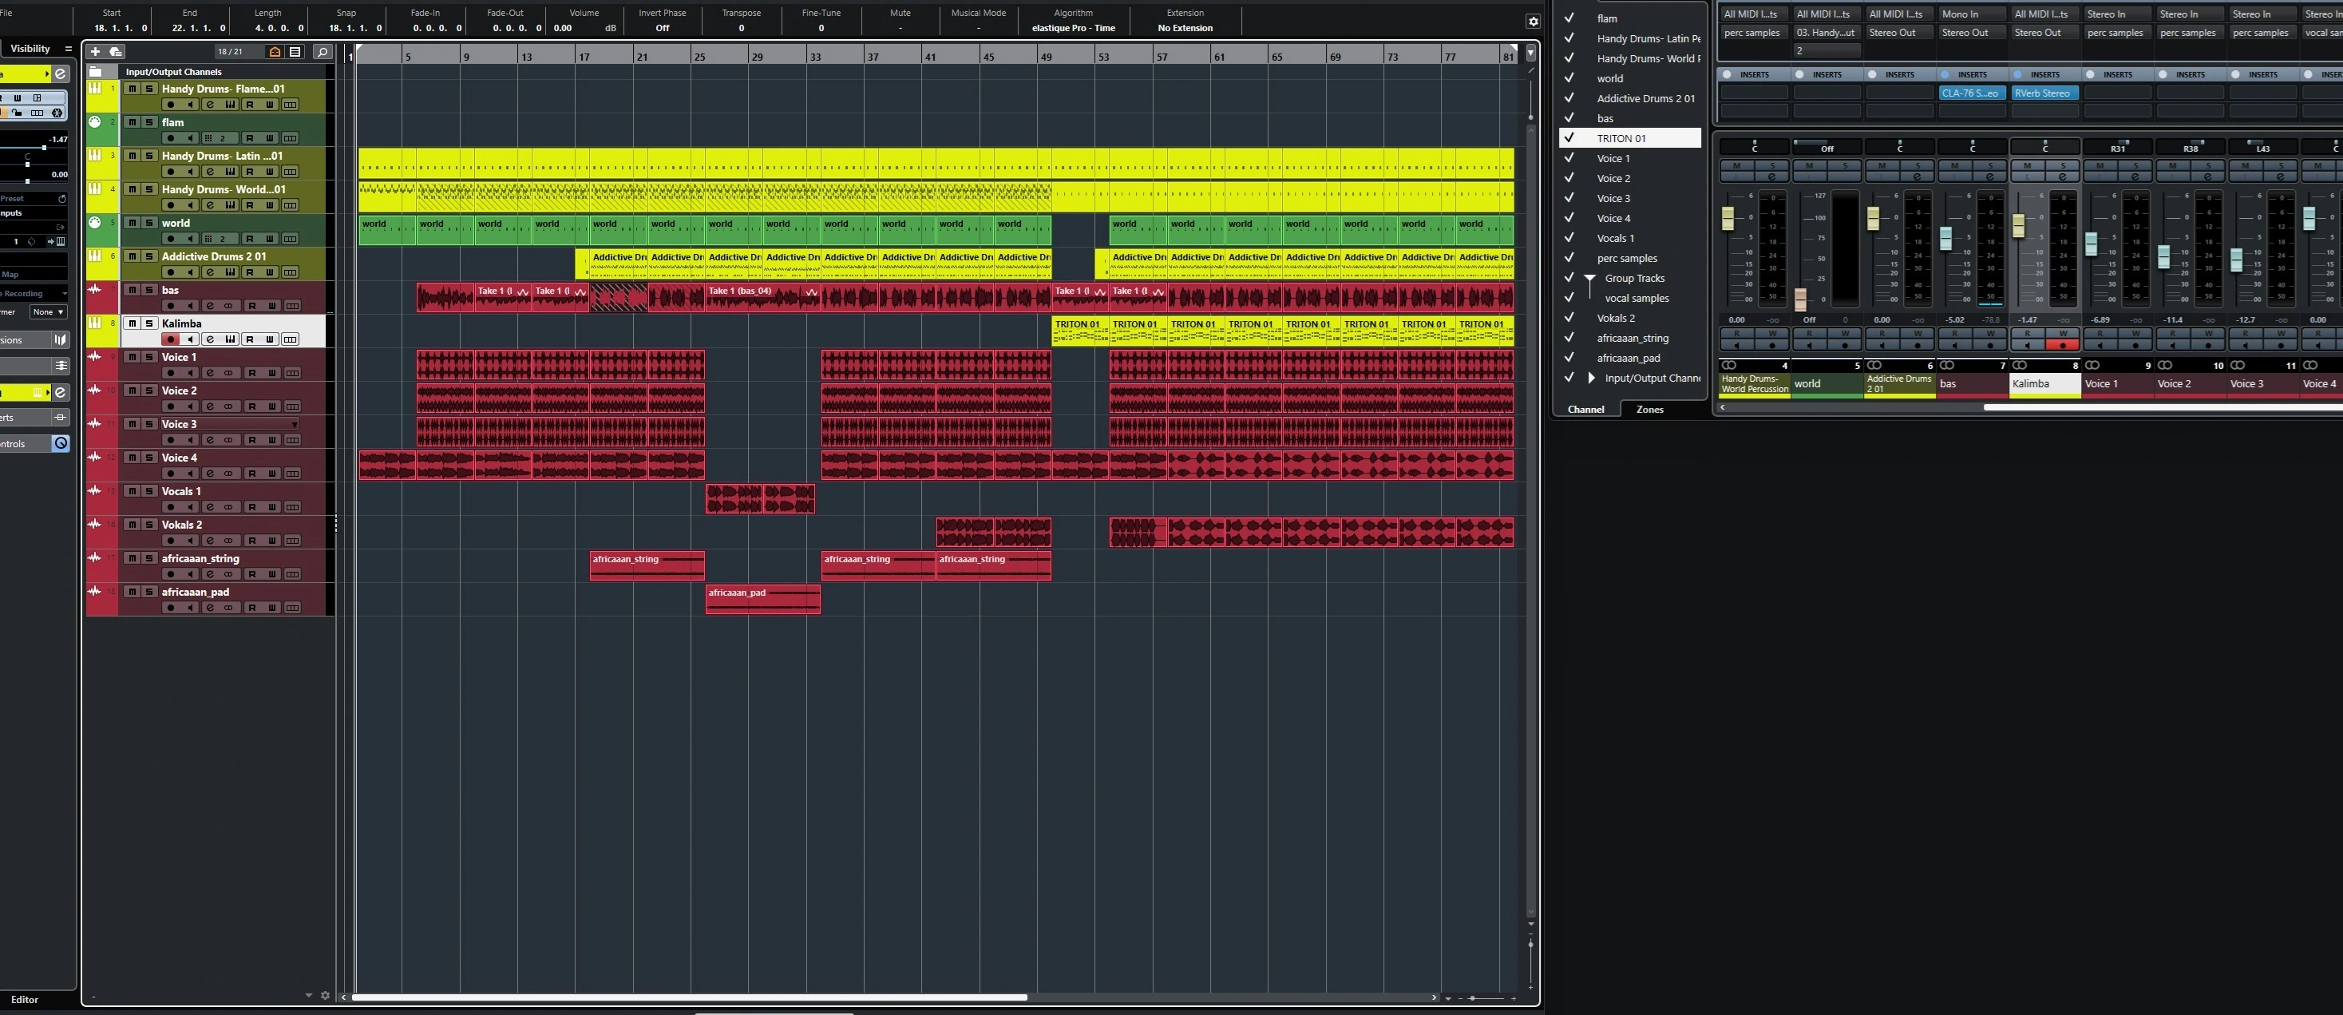Click the horizontal scrollbar of the project window
The image size is (2343, 1015).
click(x=690, y=997)
